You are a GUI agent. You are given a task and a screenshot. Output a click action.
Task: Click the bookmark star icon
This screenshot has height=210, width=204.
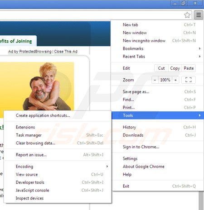point(187,15)
